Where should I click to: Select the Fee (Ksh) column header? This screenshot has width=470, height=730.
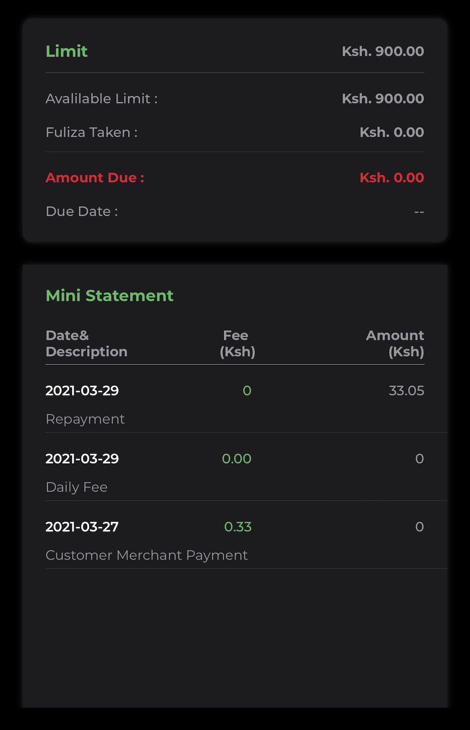click(237, 344)
